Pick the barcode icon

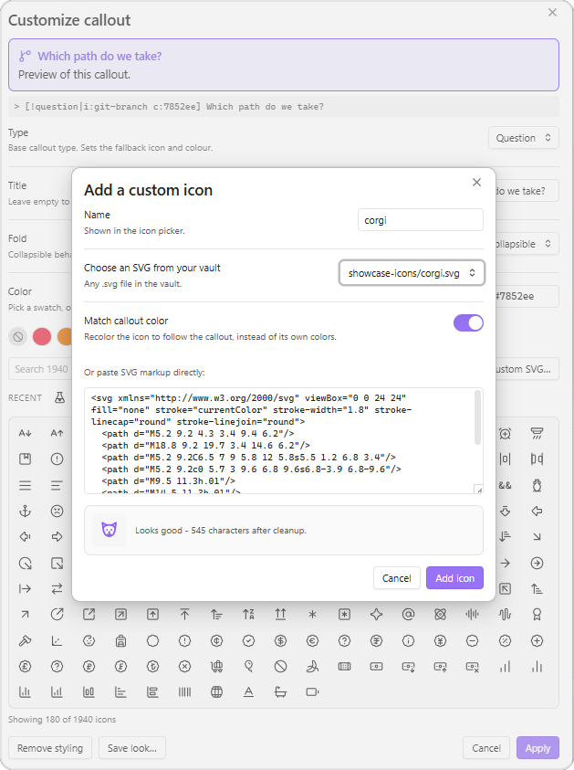pos(184,692)
